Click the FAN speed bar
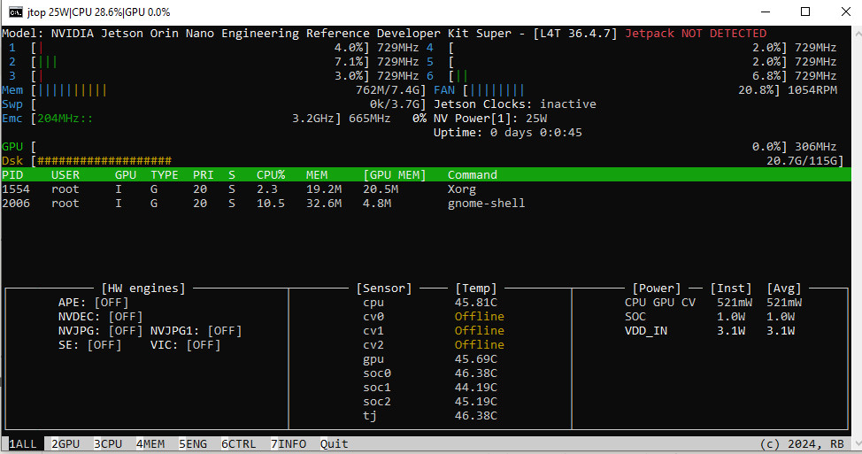The width and height of the screenshot is (862, 454). pos(497,90)
